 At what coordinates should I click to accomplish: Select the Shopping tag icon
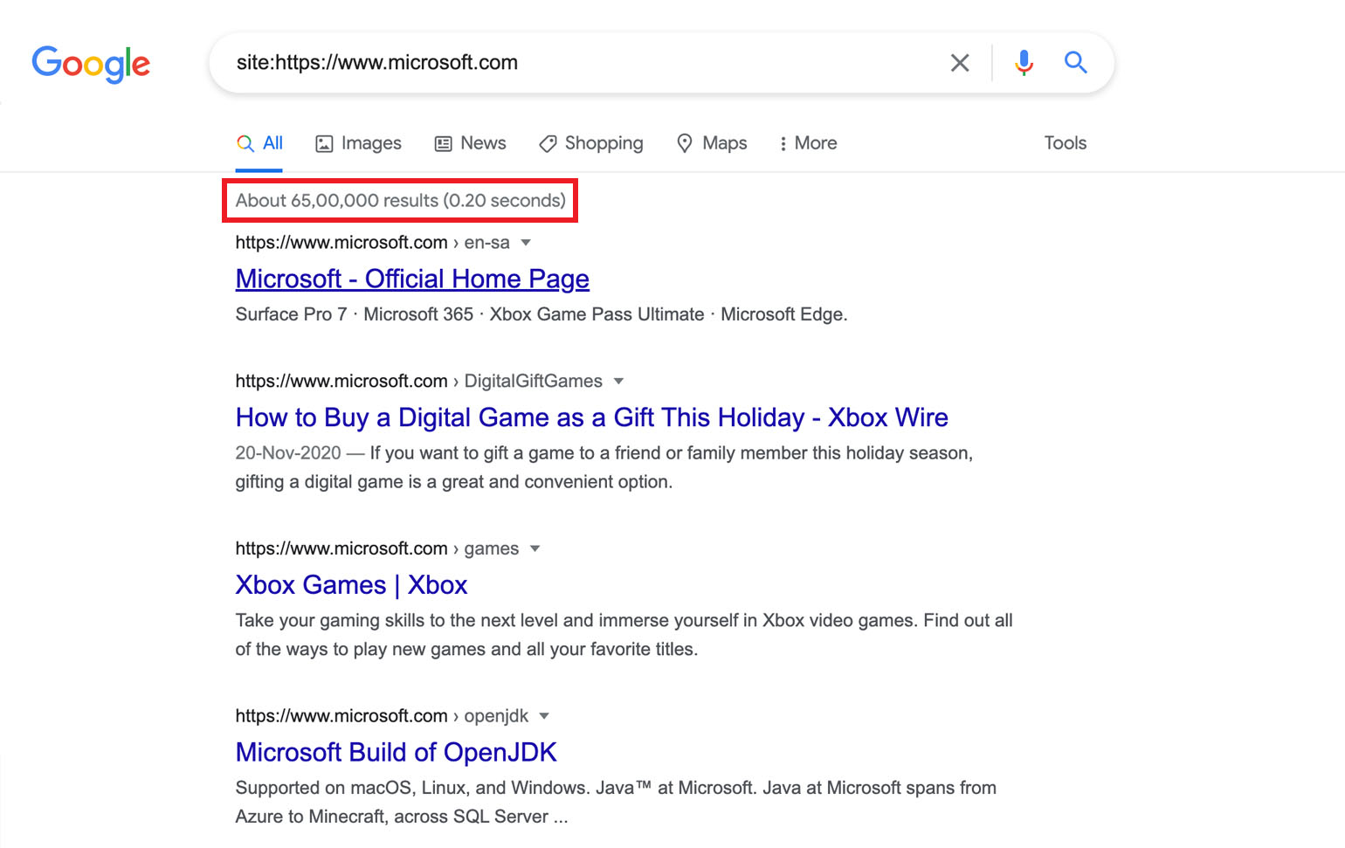[548, 142]
